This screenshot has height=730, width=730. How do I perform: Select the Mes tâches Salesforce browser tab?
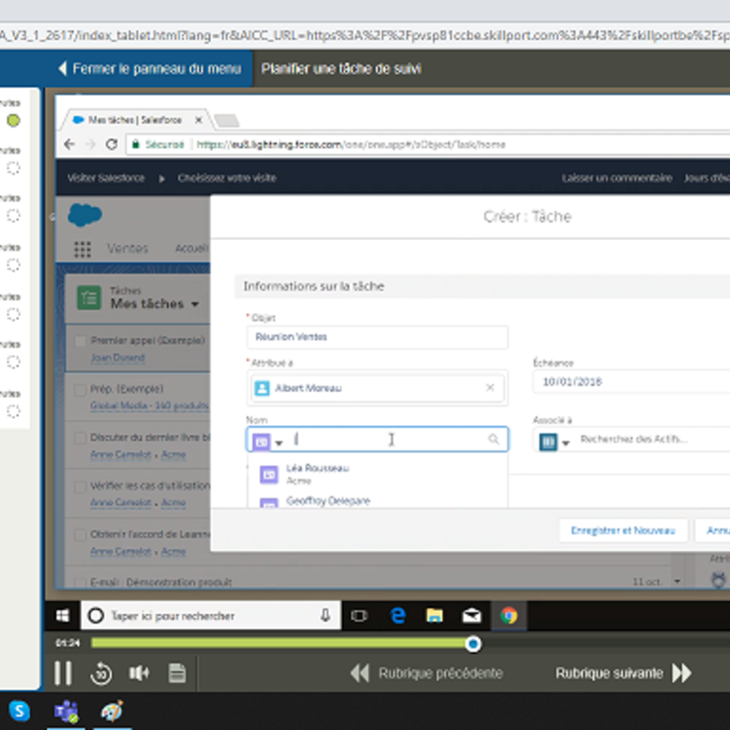tap(134, 120)
